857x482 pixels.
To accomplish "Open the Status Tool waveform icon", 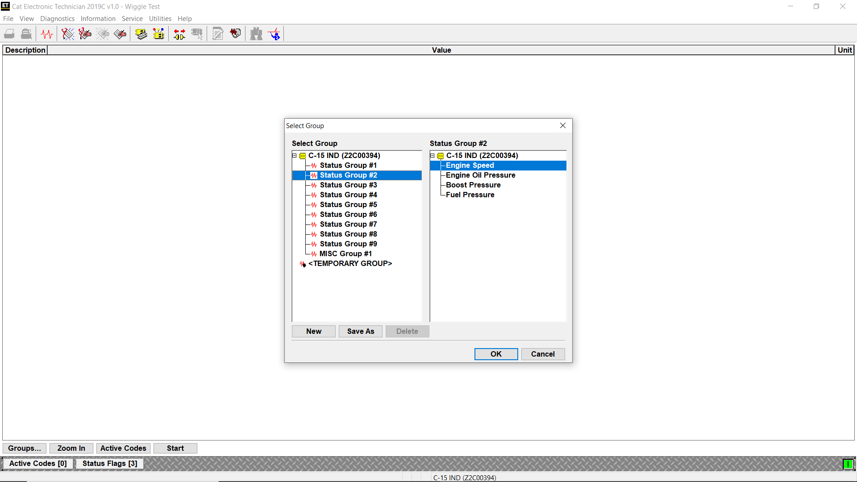I will pos(47,34).
